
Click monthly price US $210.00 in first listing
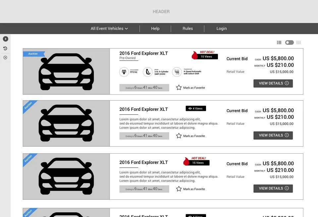(280, 65)
